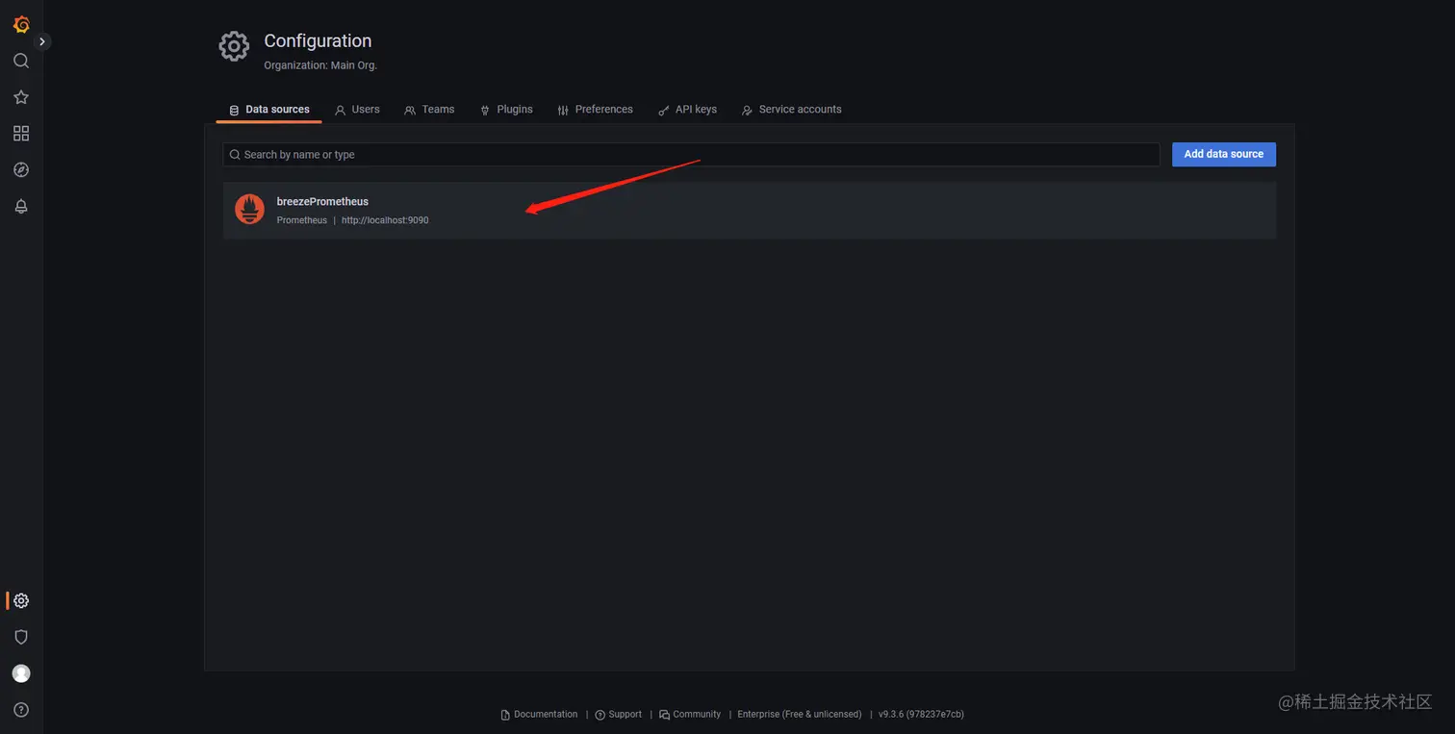The width and height of the screenshot is (1455, 734).
Task: Click the http://localhost:9090 URL text
Action: (x=385, y=220)
